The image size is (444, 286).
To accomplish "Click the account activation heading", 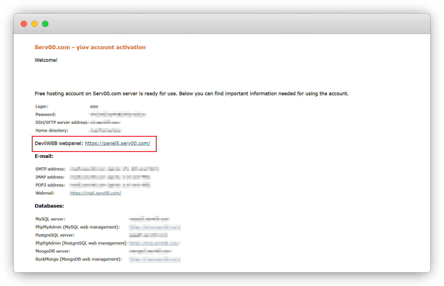I will coord(90,47).
